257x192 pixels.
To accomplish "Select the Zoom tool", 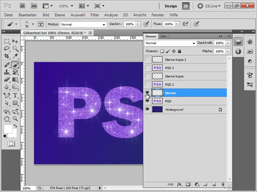I will [x=15, y=119].
